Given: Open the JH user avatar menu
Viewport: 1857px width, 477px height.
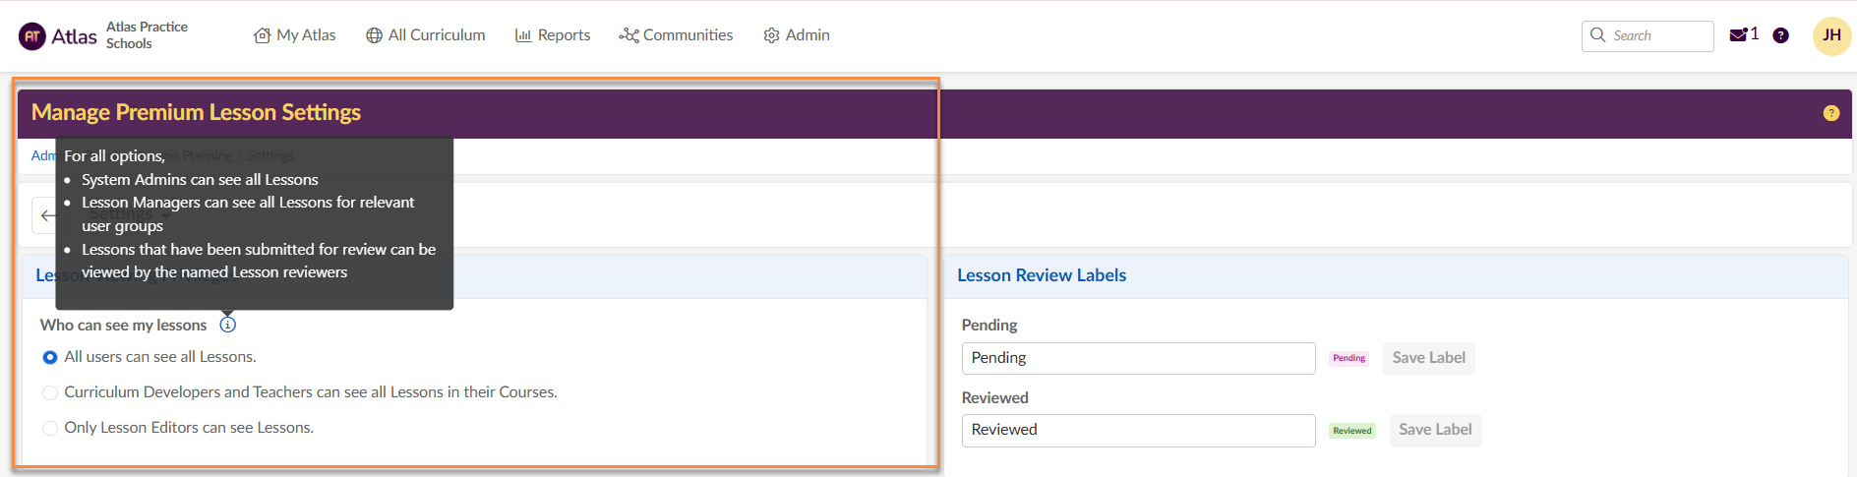Looking at the screenshot, I should [1830, 35].
